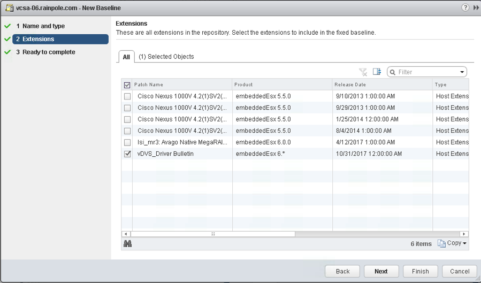
Task: Click the double-arrow icon in title bar
Action: pos(476,7)
